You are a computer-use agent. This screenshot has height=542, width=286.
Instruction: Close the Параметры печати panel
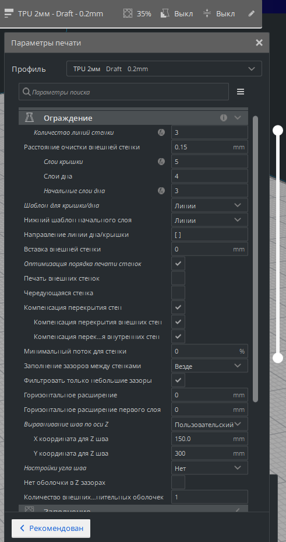coord(259,43)
